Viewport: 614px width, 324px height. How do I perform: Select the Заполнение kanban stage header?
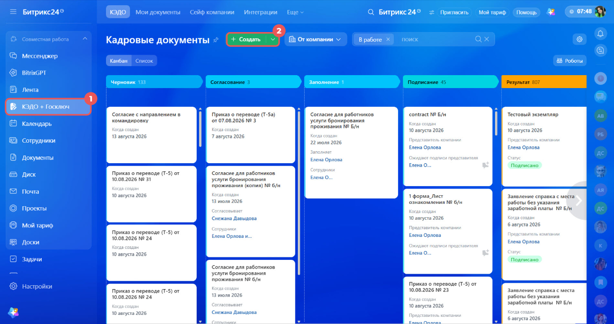click(353, 82)
